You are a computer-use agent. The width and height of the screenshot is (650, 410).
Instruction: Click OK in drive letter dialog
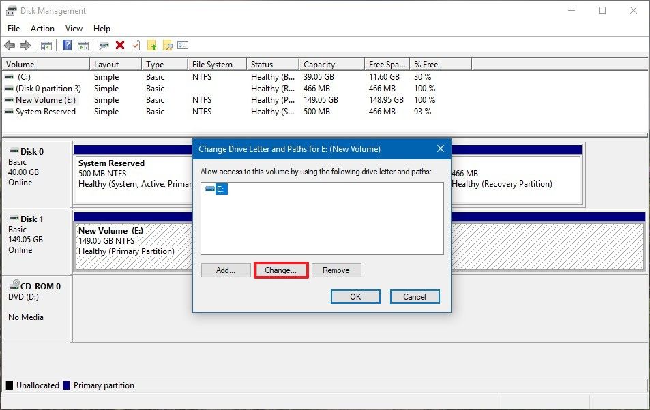(355, 296)
